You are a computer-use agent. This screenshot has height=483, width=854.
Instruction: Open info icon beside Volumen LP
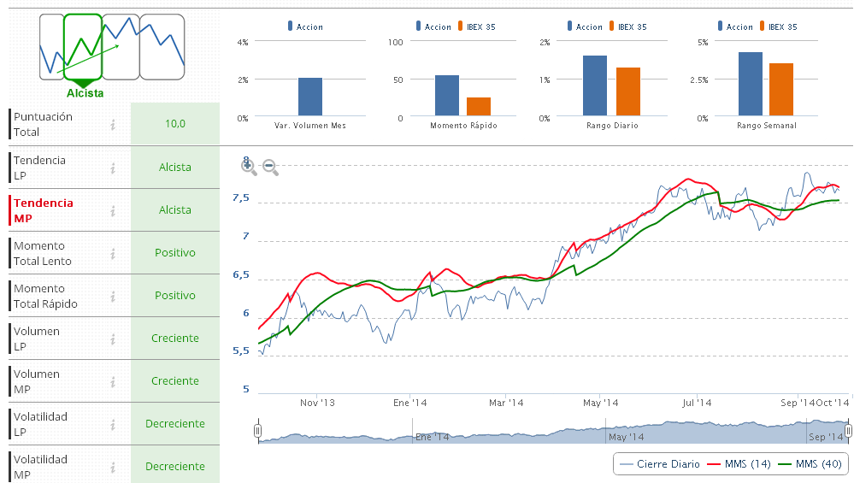(x=113, y=339)
